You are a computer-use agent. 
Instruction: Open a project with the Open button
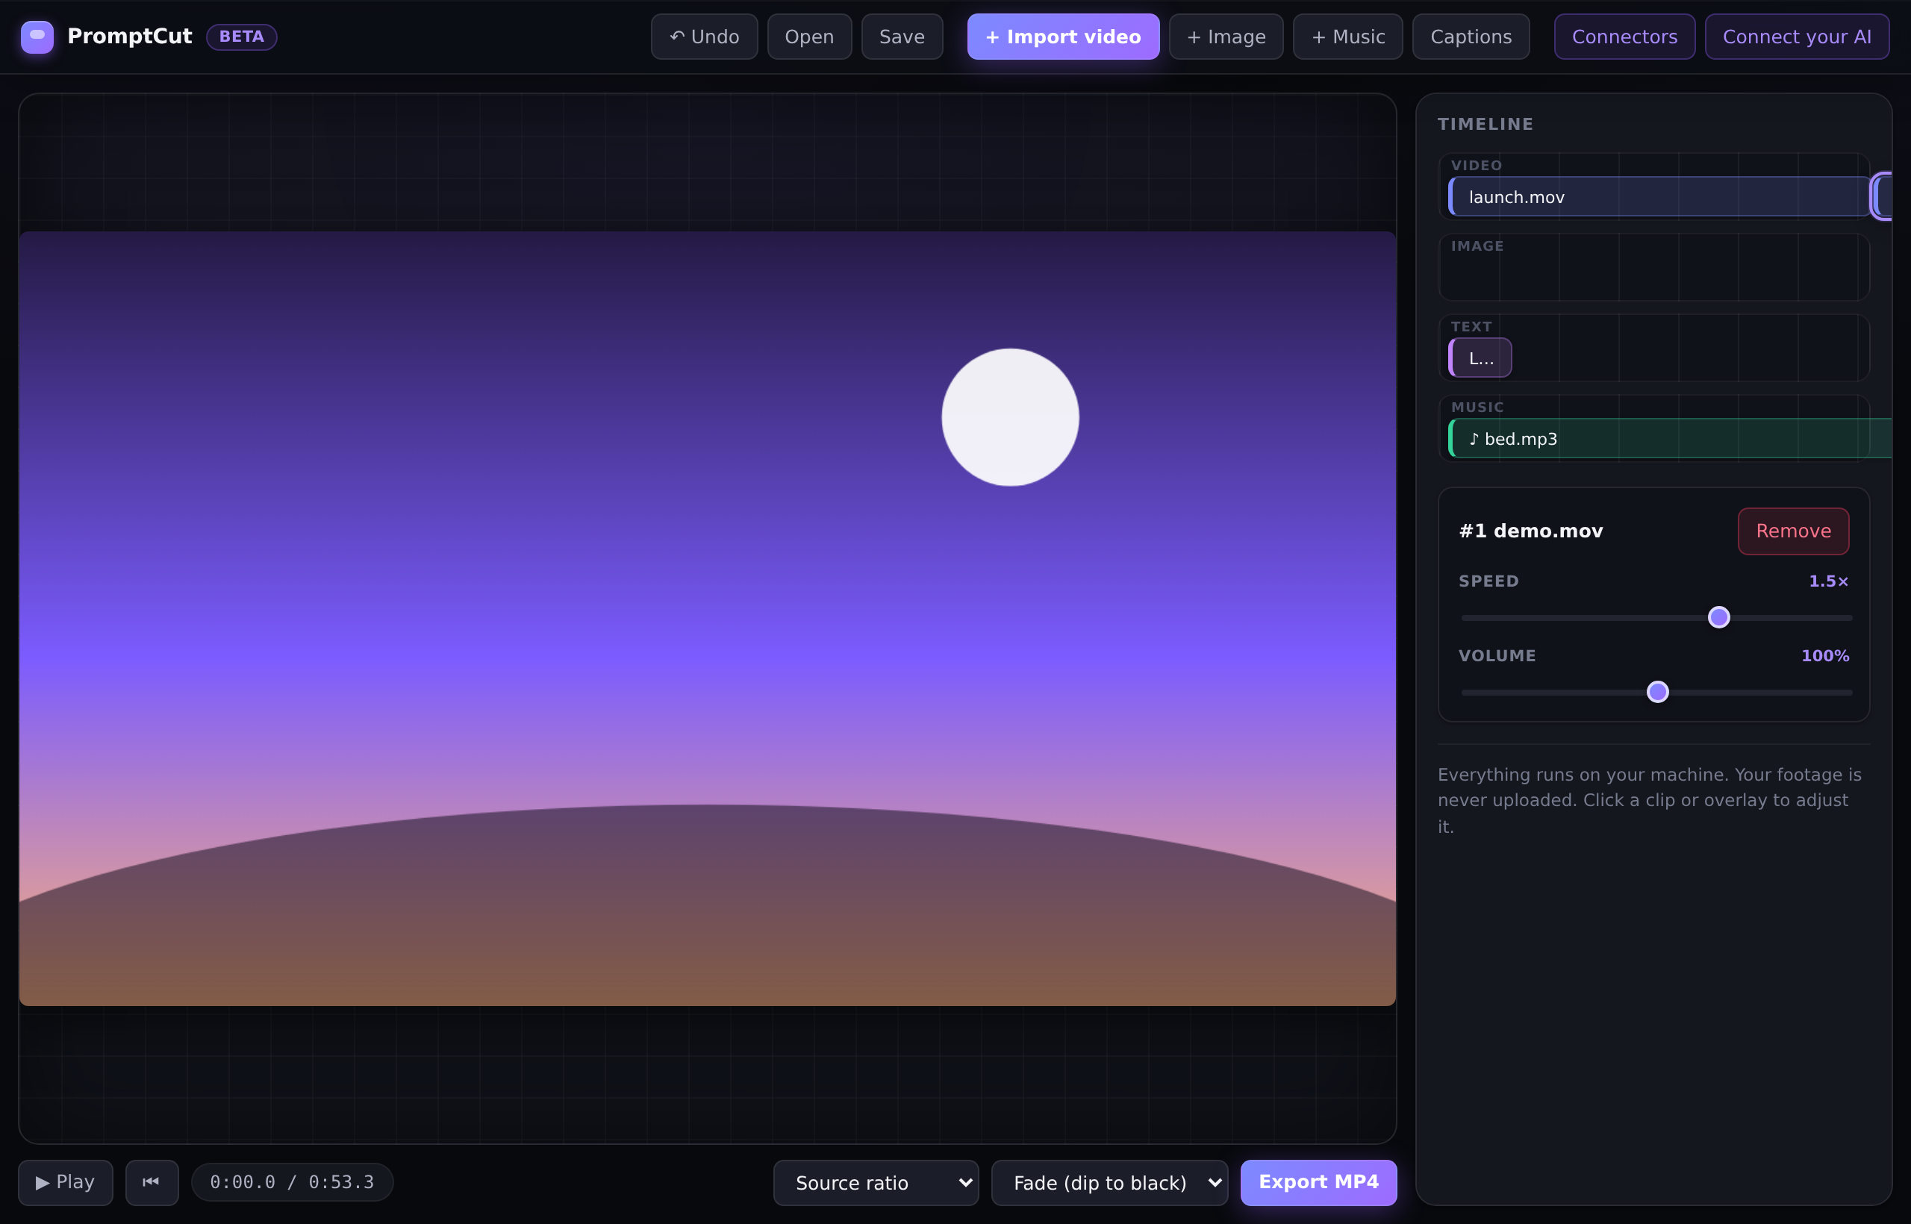[808, 37]
